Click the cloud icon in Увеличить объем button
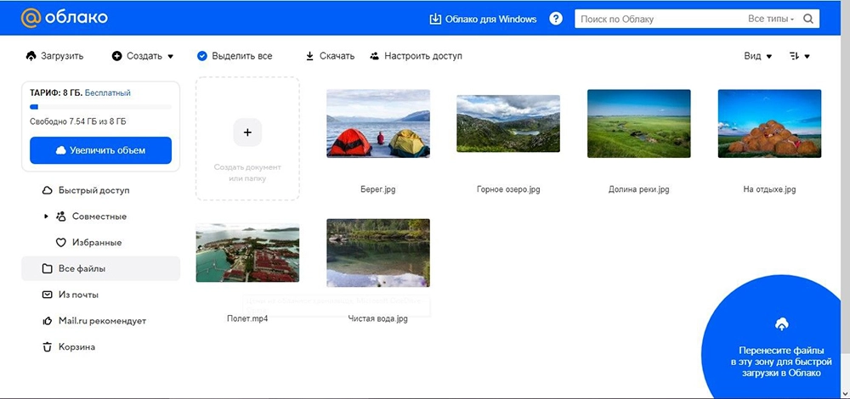The width and height of the screenshot is (850, 399). coord(61,150)
